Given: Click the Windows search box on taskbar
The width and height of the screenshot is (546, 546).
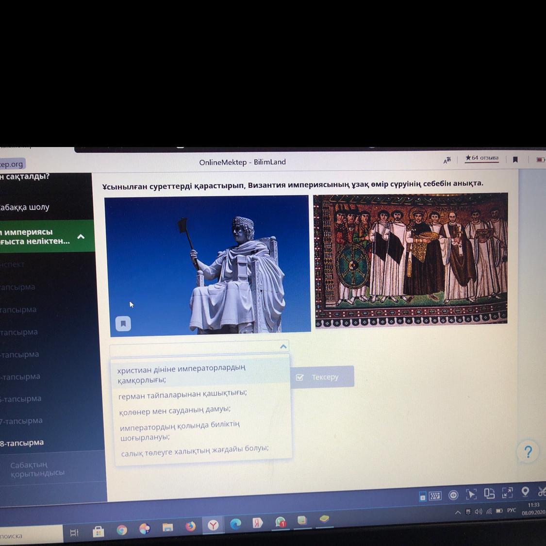Looking at the screenshot, I should click(x=31, y=535).
